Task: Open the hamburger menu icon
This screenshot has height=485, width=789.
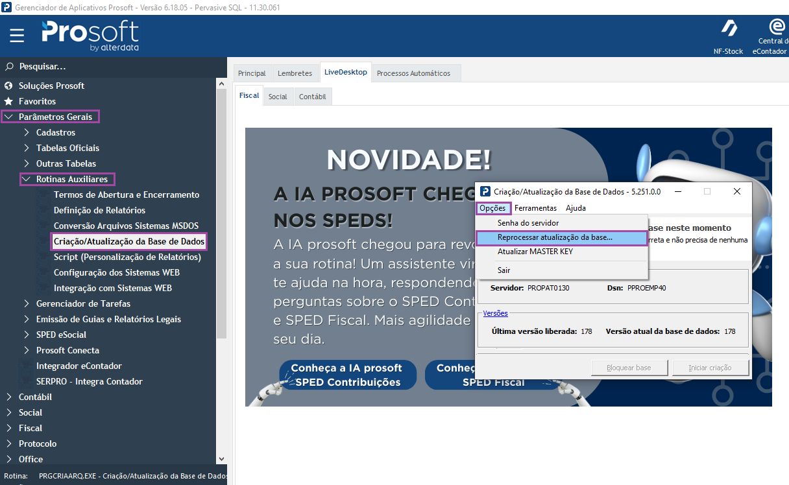Action: pyautogui.click(x=17, y=35)
